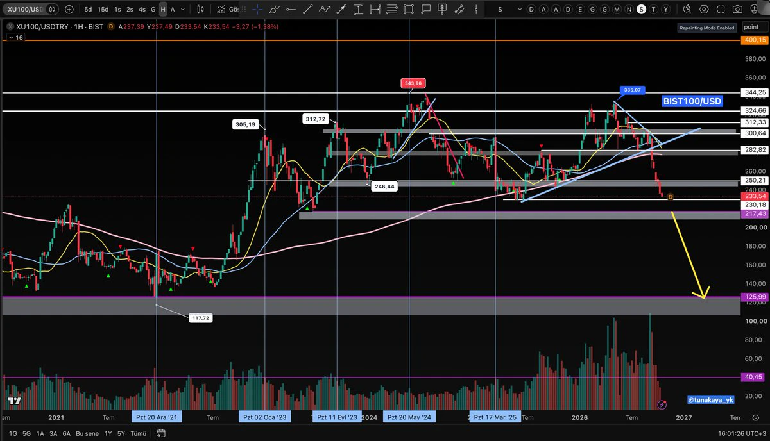Screen dimensions: 770x441
Task: Switch the interval to 5d
Action: coord(88,10)
